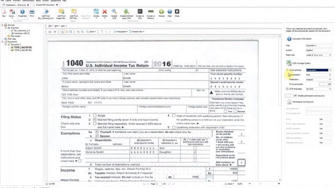Viewport: 335px width, 188px height.
Task: Open the Delete ribbon dropdown
Action: [105, 14]
